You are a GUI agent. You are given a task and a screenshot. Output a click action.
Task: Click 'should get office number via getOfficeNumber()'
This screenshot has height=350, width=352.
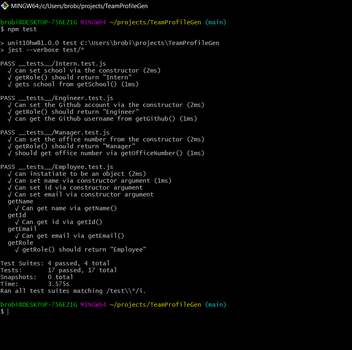(106, 154)
